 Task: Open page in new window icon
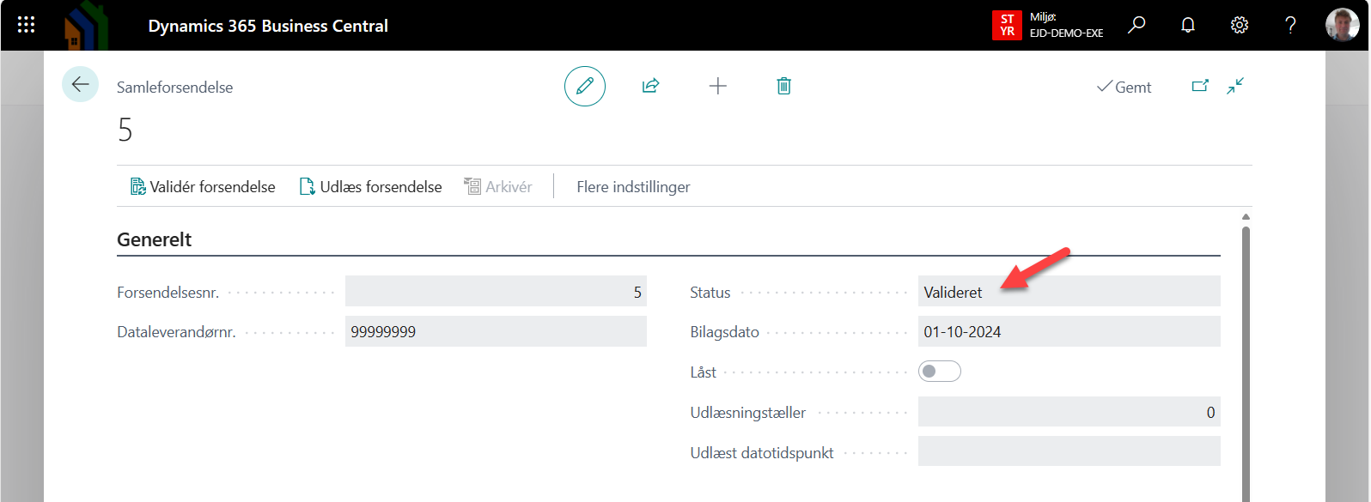tap(1200, 86)
